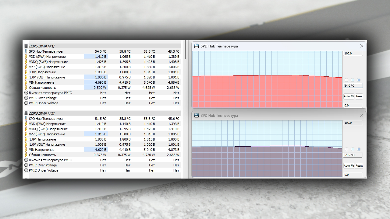Click the 55.8 °C maximum temperature cell
Viewport: 390px width, 219px height.
pos(149,119)
